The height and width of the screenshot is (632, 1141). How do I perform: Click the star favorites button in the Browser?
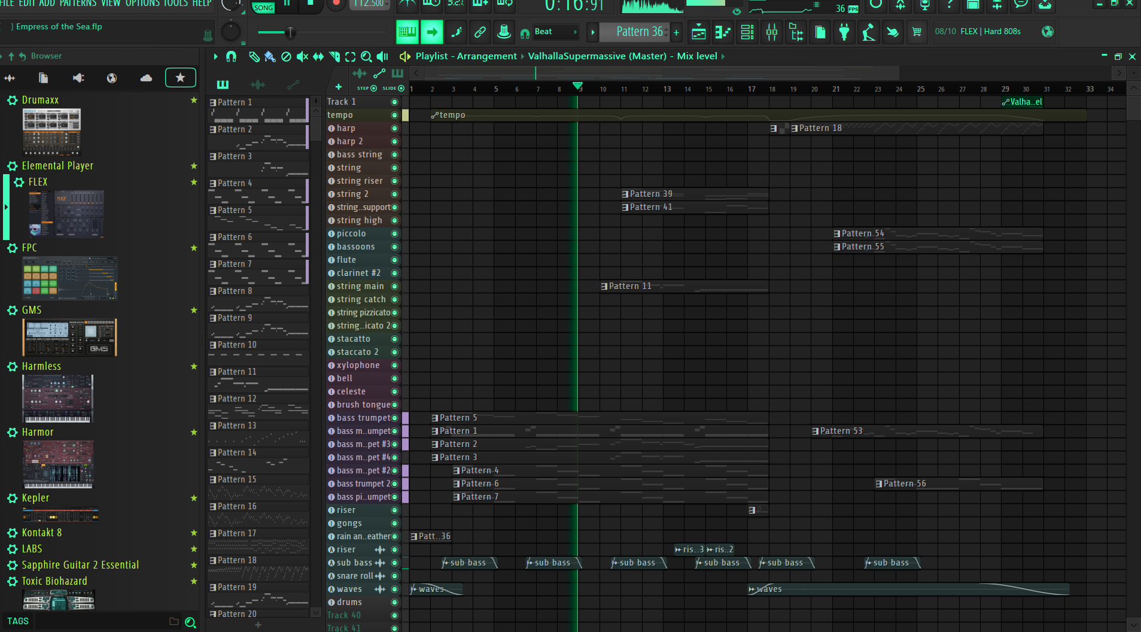(181, 77)
